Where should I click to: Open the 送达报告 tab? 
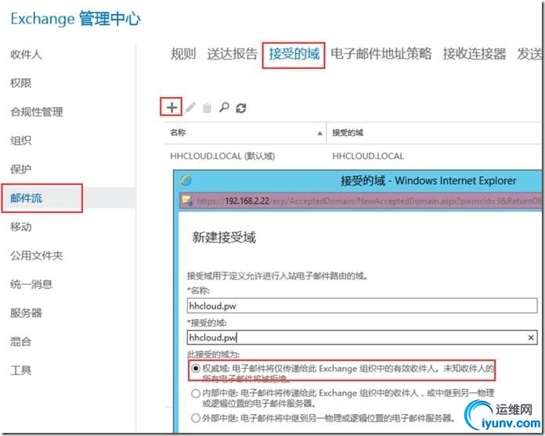[233, 54]
